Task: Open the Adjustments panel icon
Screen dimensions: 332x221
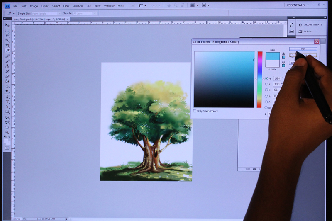Action: (300, 25)
